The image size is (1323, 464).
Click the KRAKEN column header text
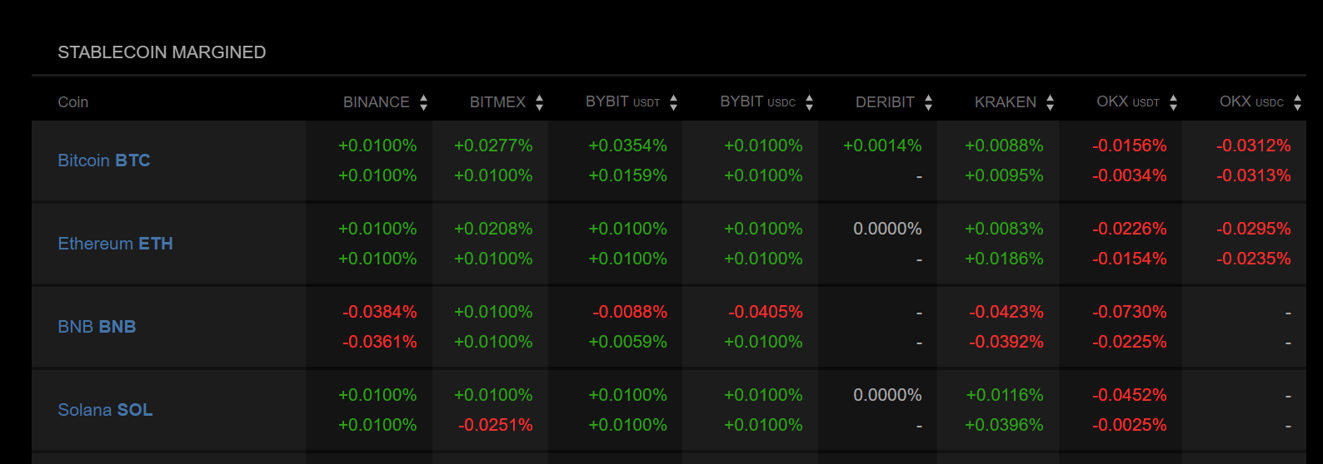click(1006, 102)
